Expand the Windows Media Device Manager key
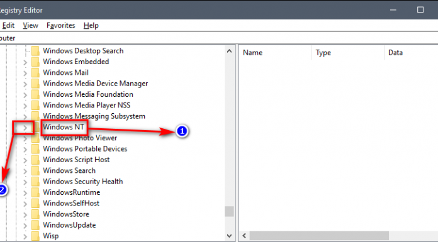This screenshot has width=438, height=242. 25,84
